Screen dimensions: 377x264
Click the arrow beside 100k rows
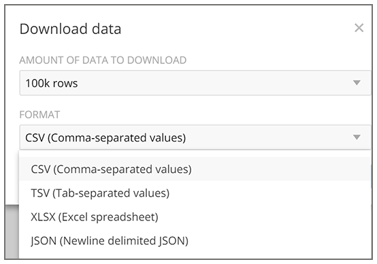[357, 83]
